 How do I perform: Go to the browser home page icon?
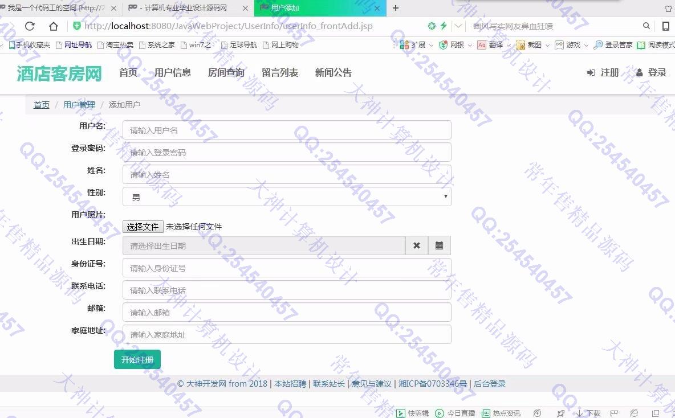[x=54, y=26]
